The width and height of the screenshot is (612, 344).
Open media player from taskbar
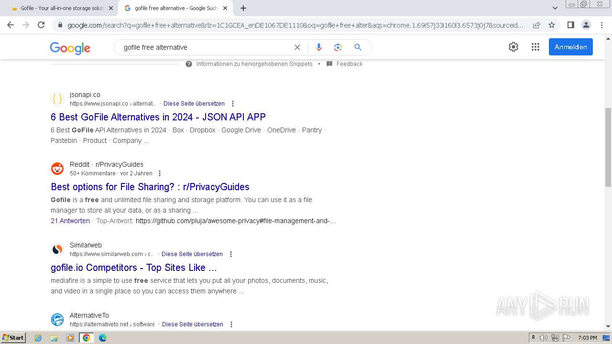click(70, 338)
